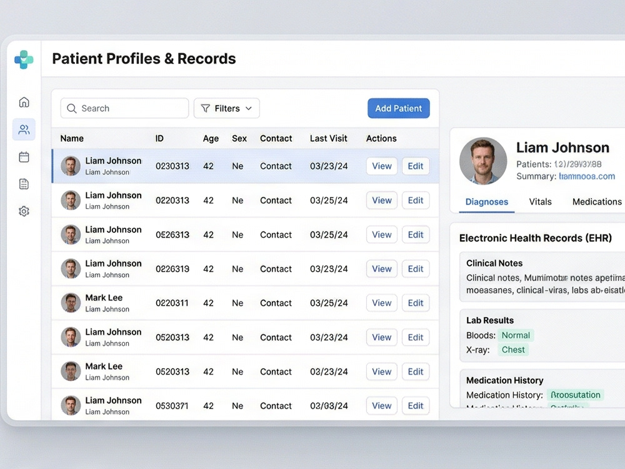625x469 pixels.
Task: Edit the patient with ID 0526313
Action: pyautogui.click(x=416, y=234)
